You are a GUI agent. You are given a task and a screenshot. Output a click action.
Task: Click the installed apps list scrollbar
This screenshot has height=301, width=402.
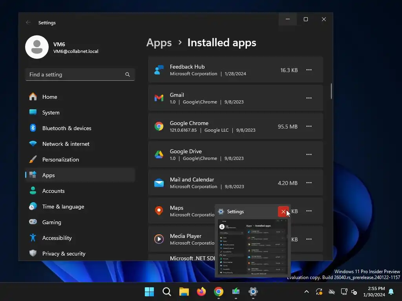click(331, 91)
